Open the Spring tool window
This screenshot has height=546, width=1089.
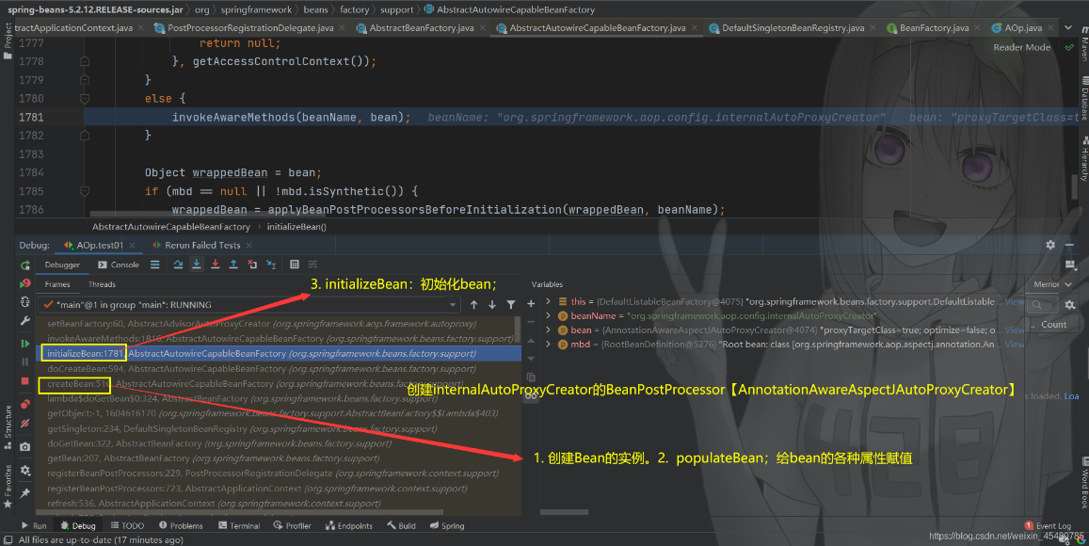(x=446, y=526)
